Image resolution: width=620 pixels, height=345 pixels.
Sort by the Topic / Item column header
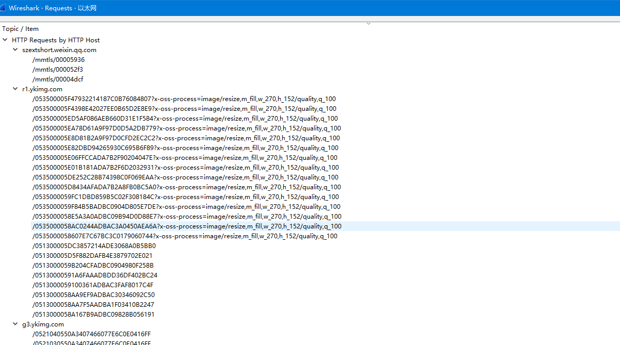(21, 29)
